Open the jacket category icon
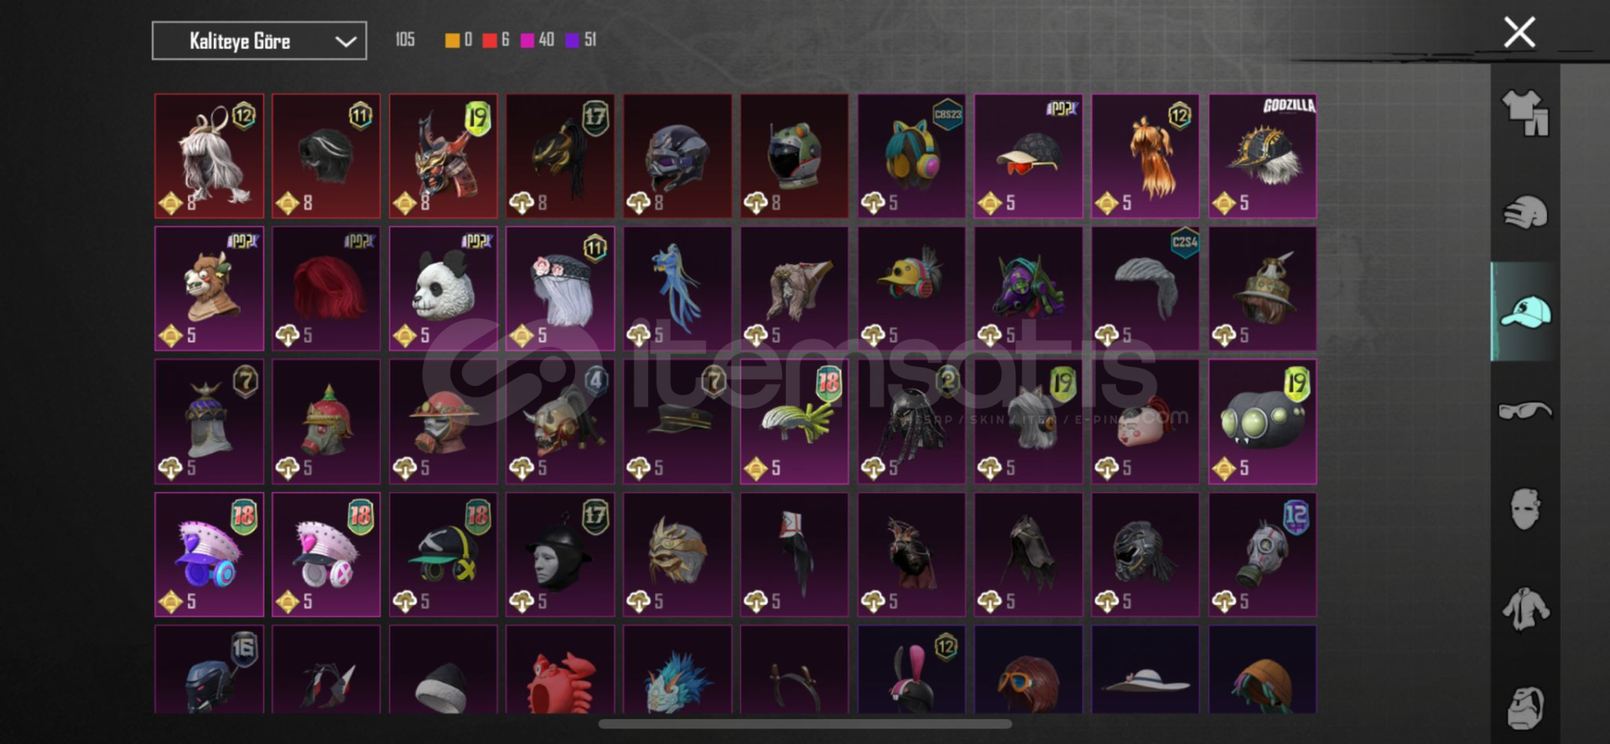This screenshot has width=1610, height=744. point(1525,609)
